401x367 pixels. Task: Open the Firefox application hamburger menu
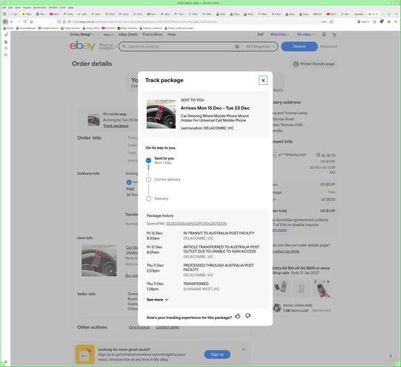click(396, 21)
